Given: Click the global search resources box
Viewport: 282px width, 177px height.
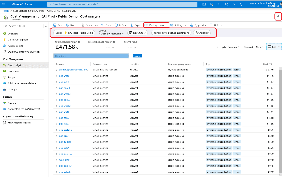Looking at the screenshot, I should pyautogui.click(x=122, y=4).
